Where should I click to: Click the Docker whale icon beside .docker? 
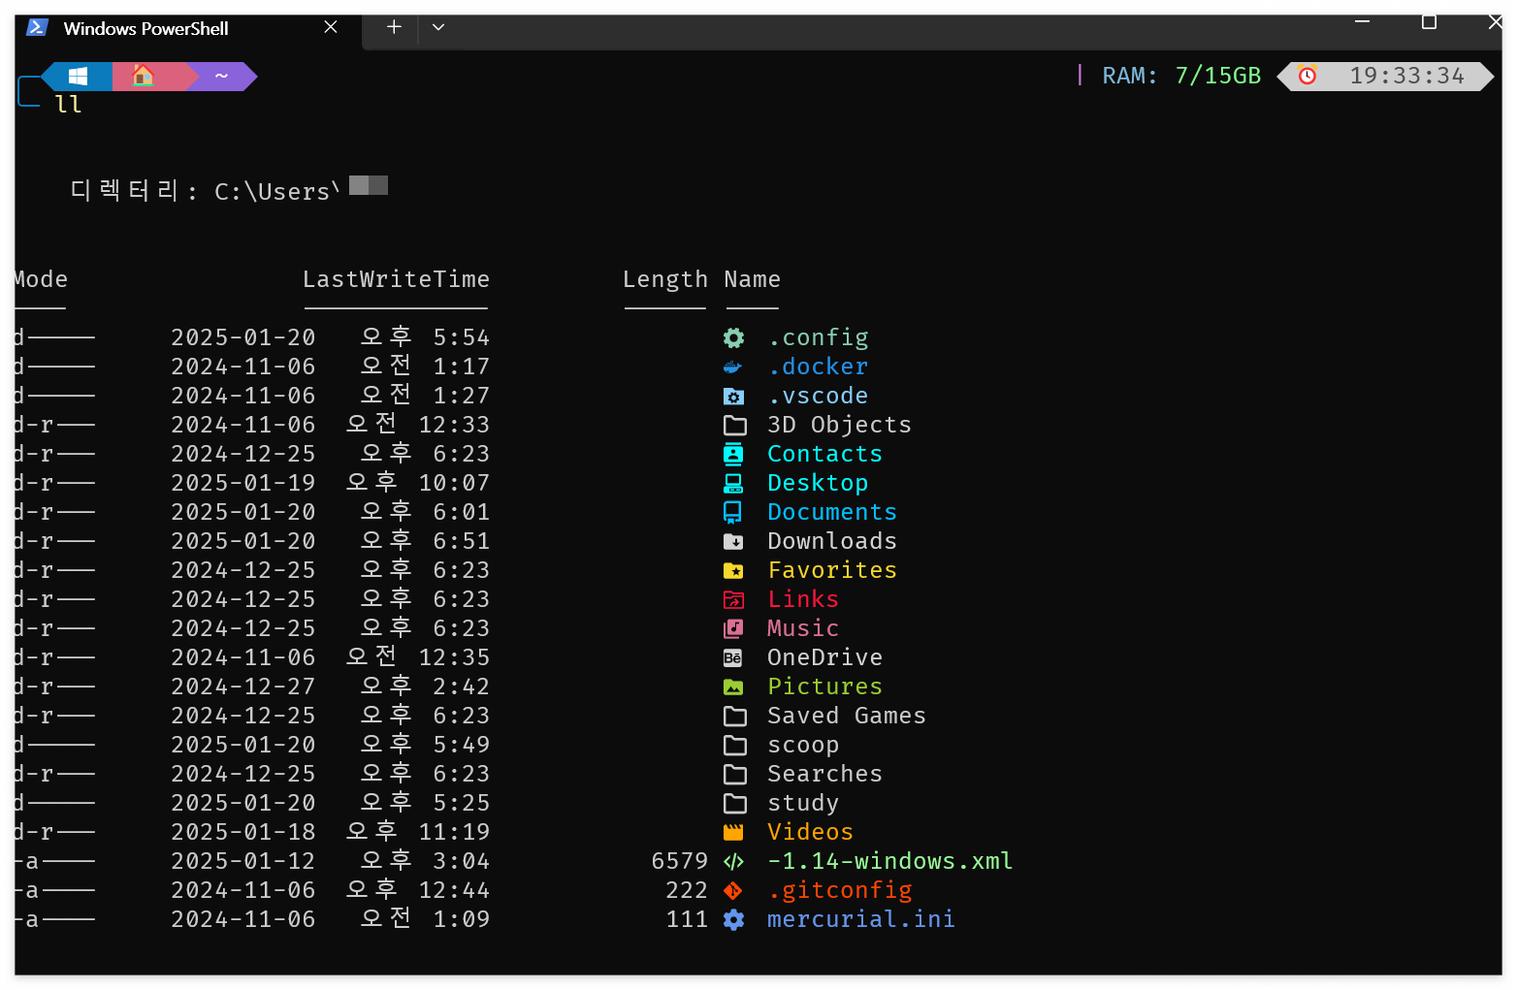pos(733,367)
